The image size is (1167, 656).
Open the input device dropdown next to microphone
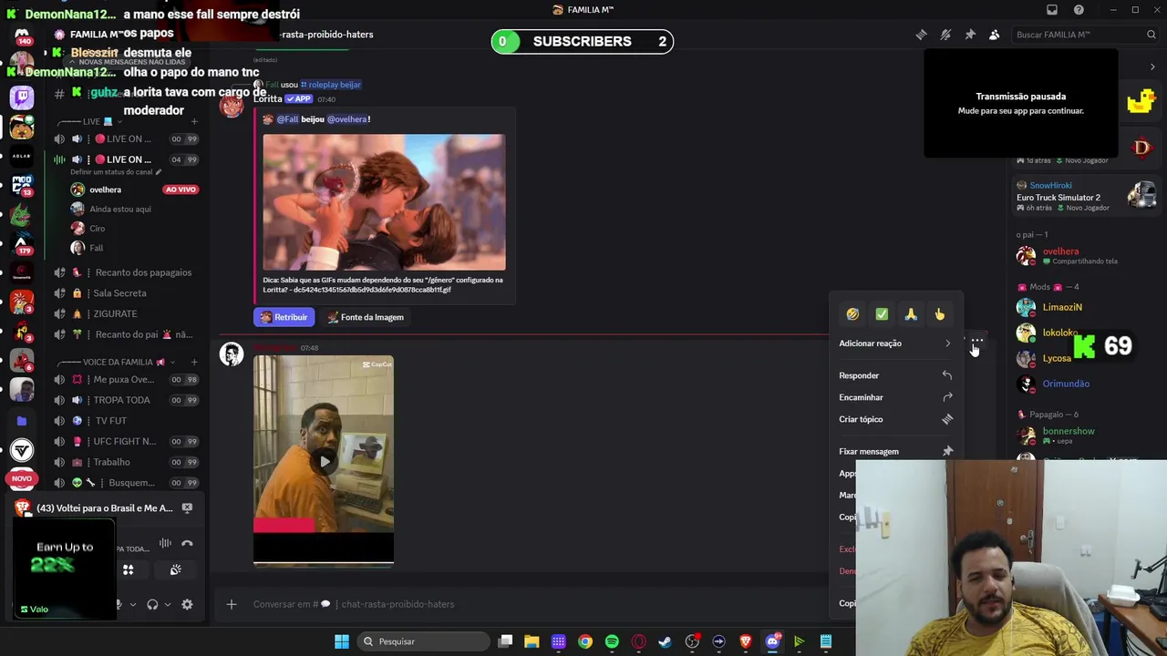(133, 604)
